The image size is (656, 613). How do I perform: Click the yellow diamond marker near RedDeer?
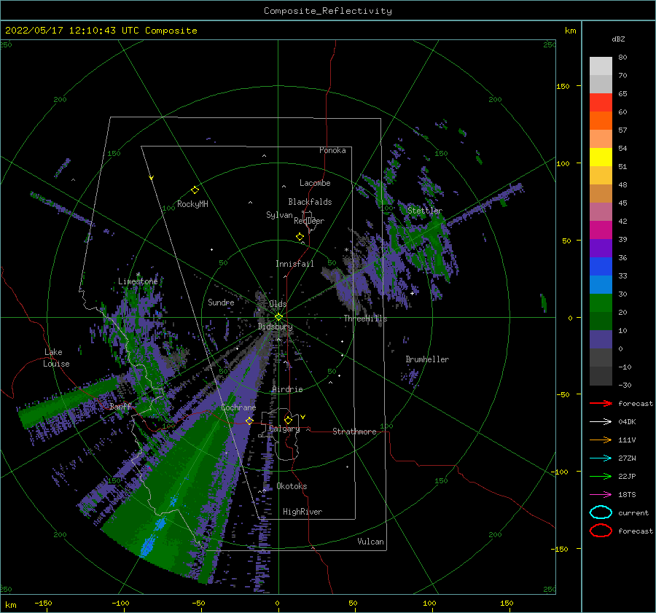pos(300,237)
